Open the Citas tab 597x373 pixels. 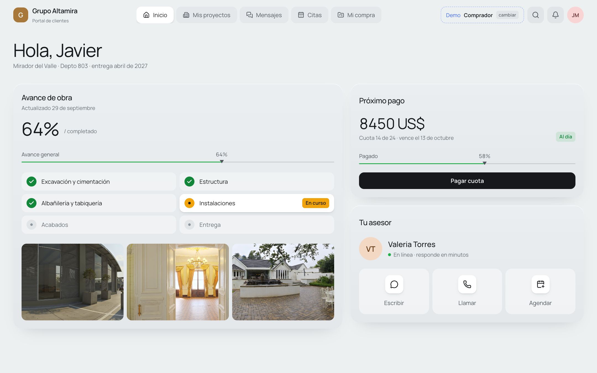pyautogui.click(x=310, y=15)
